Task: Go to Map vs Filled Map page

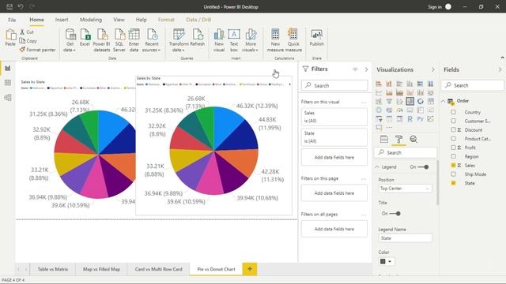Action: (101, 269)
